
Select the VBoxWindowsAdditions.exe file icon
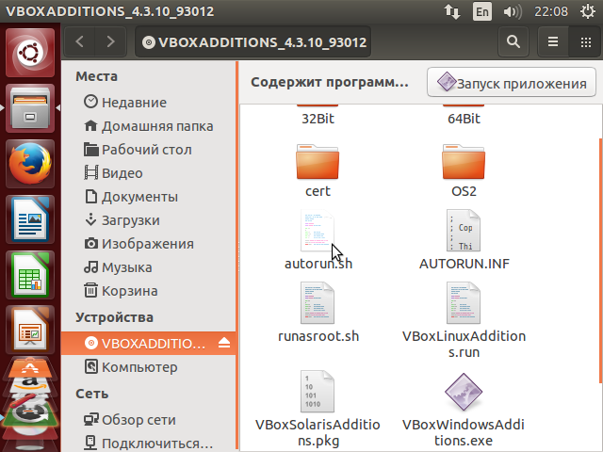tap(464, 392)
